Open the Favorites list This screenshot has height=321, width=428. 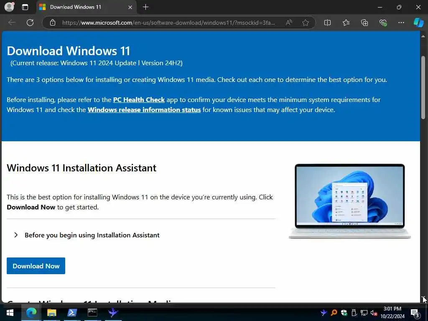[346, 23]
